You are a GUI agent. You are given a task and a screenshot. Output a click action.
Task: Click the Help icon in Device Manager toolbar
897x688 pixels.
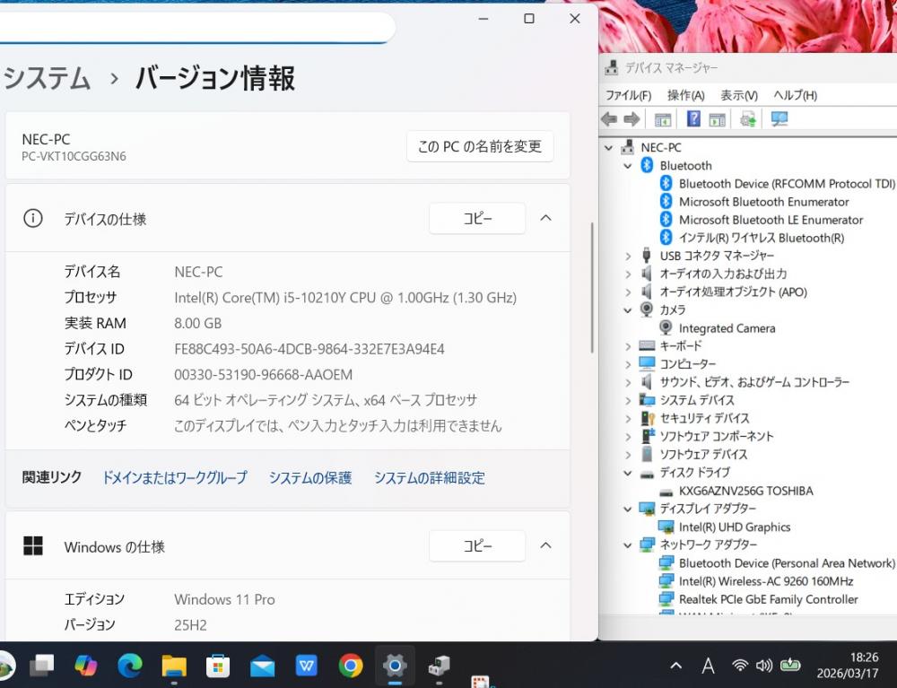tap(693, 119)
